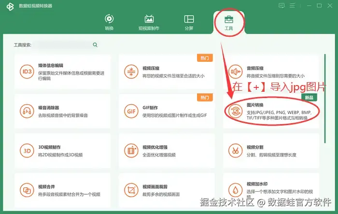The height and width of the screenshot is (214, 338).
Task: Click the search magnifier icon
Action: click(95, 44)
